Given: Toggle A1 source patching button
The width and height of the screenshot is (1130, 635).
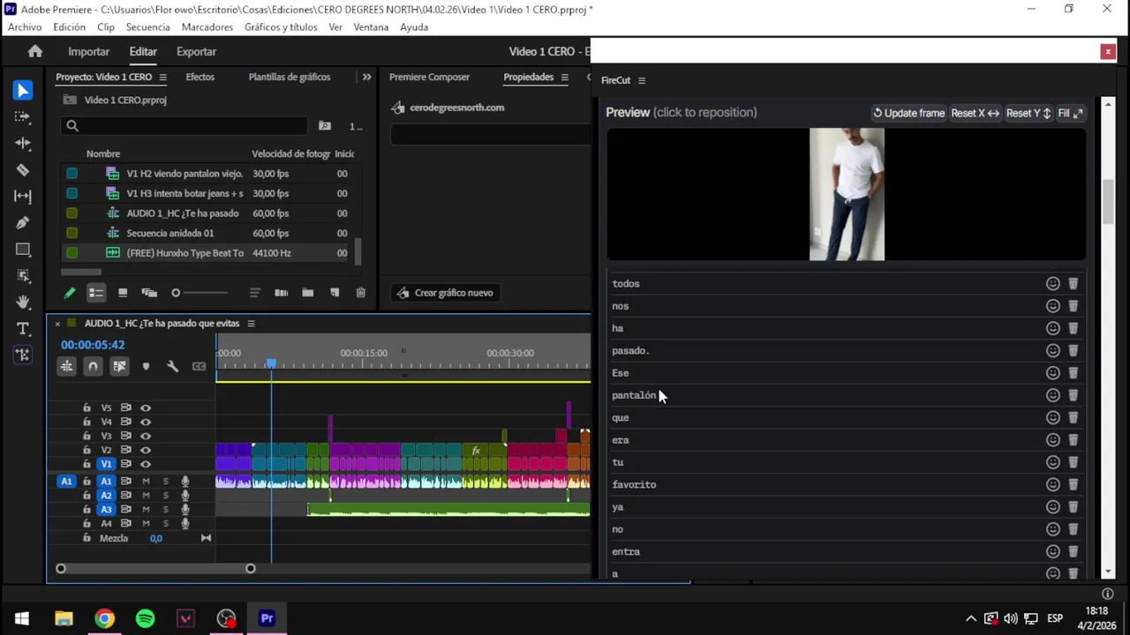Looking at the screenshot, I should click(x=66, y=482).
